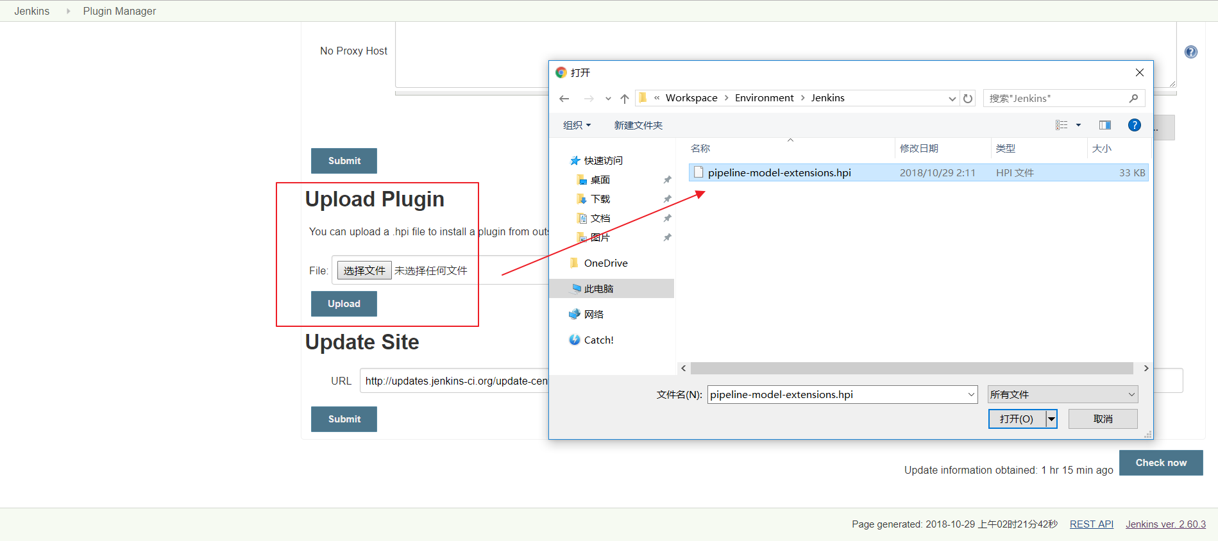This screenshot has height=541, width=1218.
Task: Change the file view layout icon
Action: coord(1062,125)
